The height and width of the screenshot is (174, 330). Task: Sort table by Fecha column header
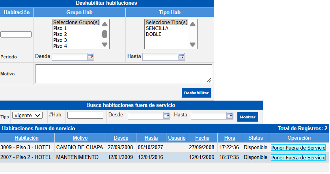202,138
